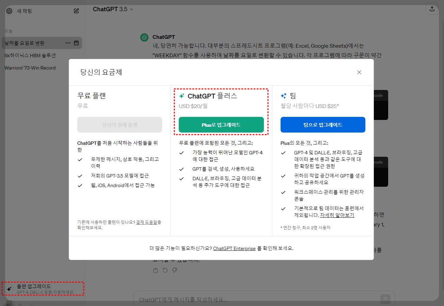Open the ChatGPT Enterprise link
The height and width of the screenshot is (306, 444).
[x=234, y=248]
